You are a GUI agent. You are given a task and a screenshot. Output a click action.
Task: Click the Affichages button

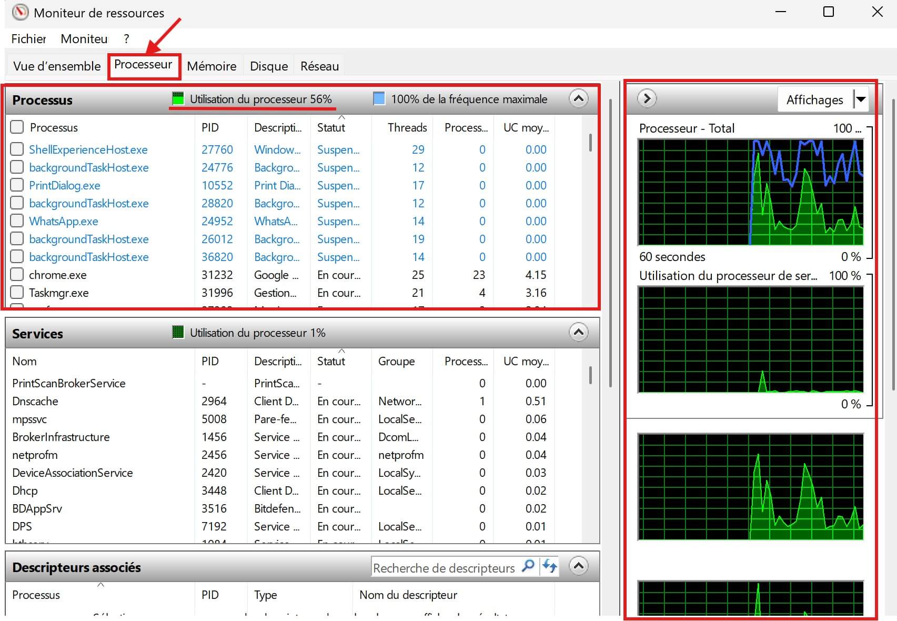[814, 99]
